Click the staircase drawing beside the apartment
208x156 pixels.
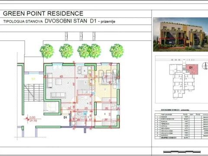[x=33, y=92]
